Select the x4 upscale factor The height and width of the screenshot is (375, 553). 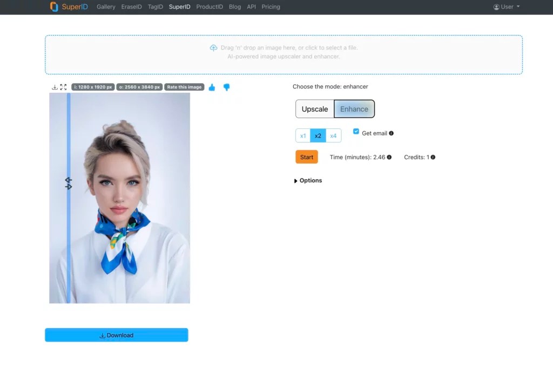point(333,135)
